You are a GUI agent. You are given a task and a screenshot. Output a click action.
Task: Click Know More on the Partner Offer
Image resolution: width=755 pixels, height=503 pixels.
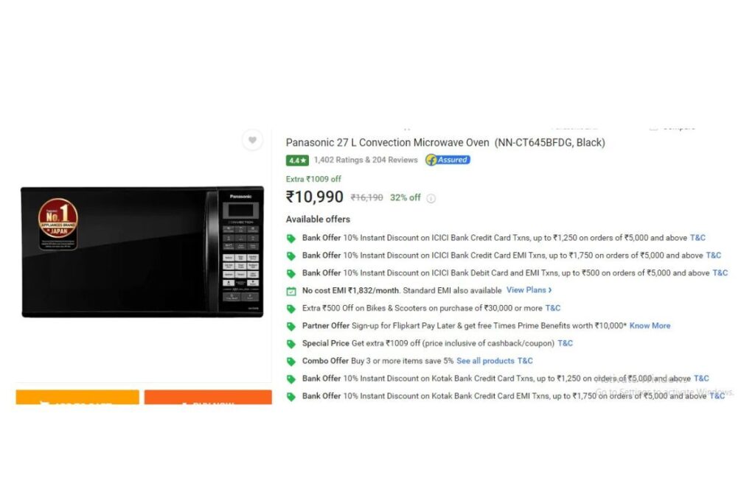650,326
